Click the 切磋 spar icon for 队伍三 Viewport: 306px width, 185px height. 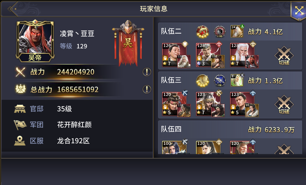pos(284,104)
